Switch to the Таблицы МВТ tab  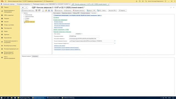click(76, 13)
